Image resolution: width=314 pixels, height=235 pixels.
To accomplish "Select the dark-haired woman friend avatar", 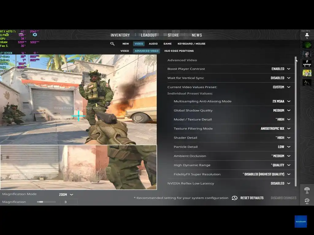I will coord(307,54).
